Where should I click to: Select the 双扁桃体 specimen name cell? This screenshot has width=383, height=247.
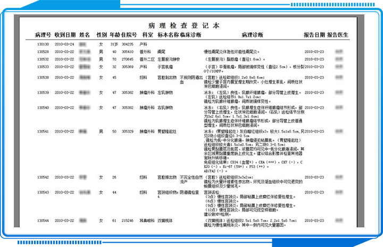pyautogui.click(x=165, y=220)
